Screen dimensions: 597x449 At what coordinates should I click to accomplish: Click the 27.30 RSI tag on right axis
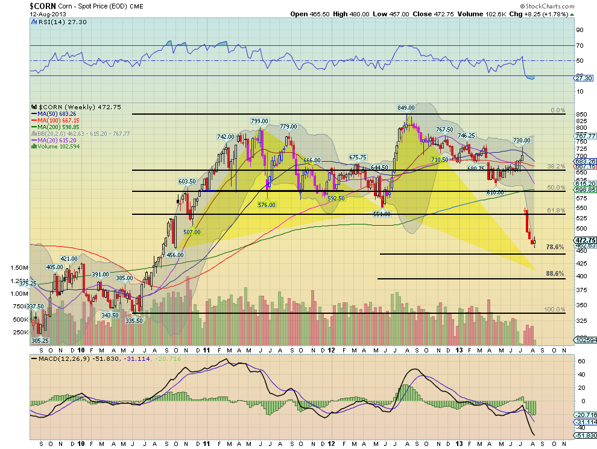583,78
